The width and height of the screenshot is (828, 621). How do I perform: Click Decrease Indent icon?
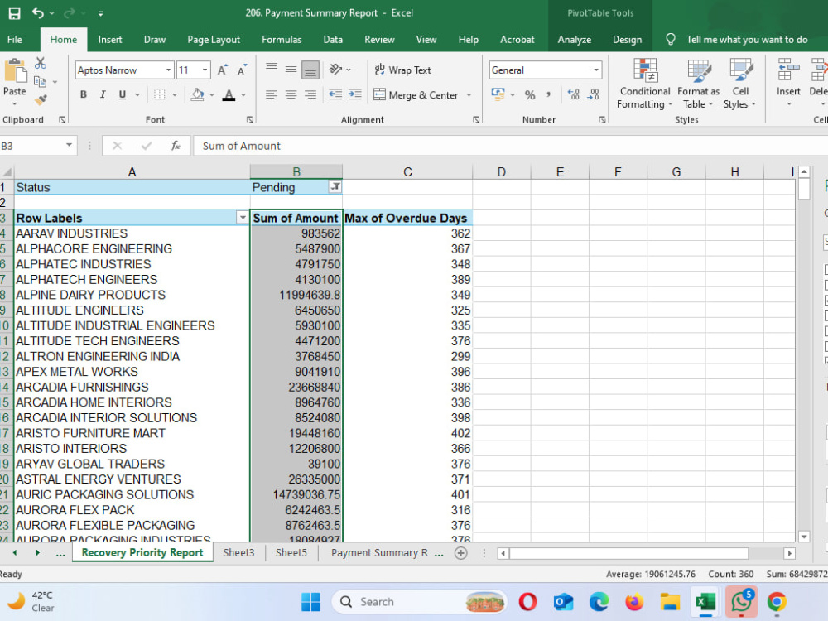tap(335, 94)
